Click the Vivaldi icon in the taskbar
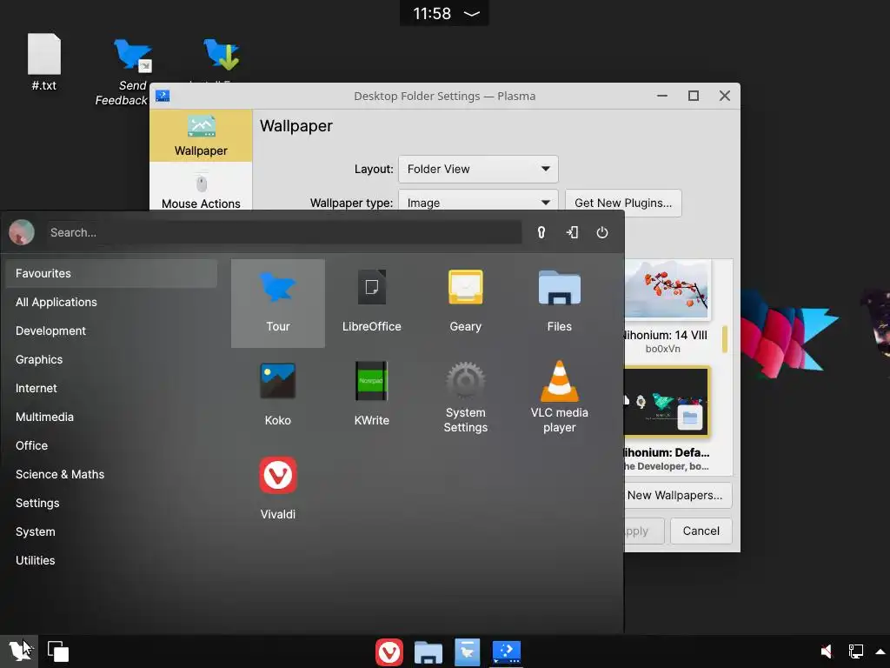This screenshot has width=890, height=668. pyautogui.click(x=389, y=651)
